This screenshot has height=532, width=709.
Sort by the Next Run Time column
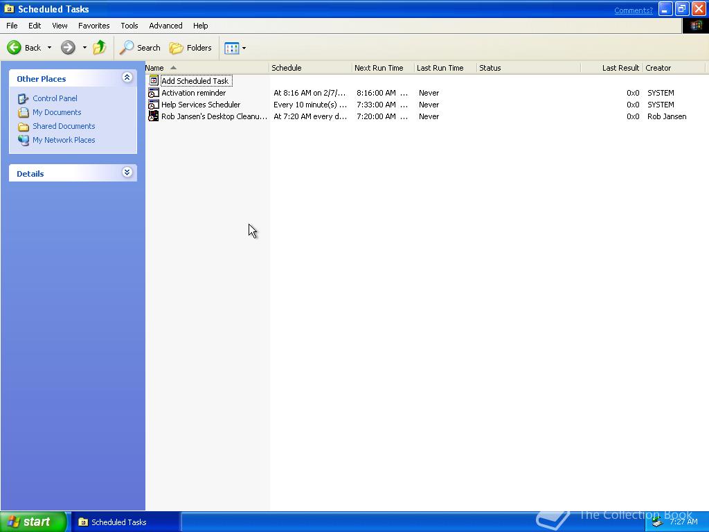383,68
